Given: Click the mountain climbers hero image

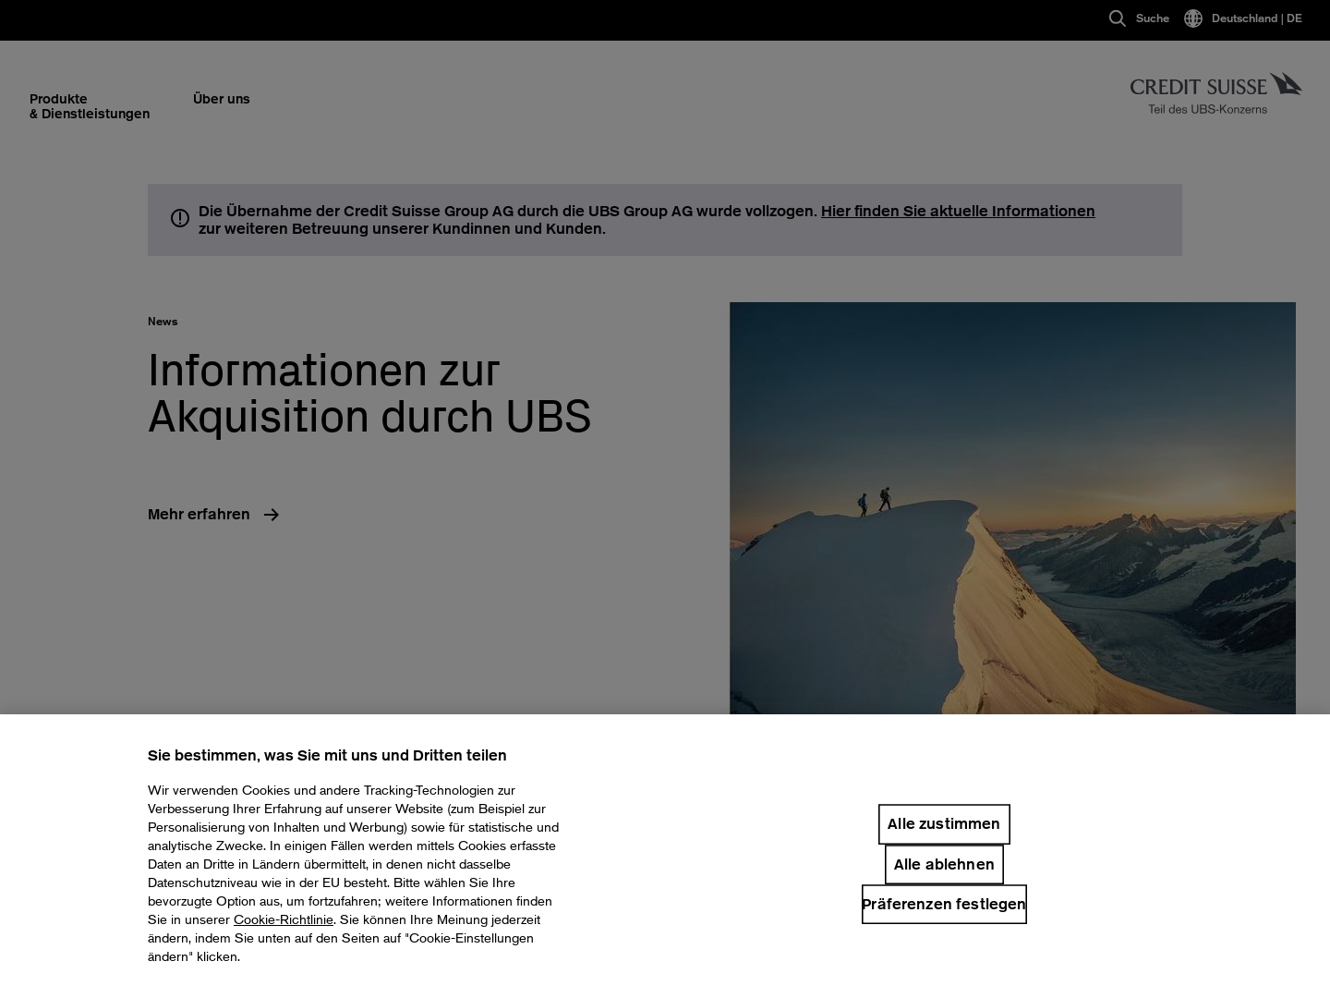Looking at the screenshot, I should (1012, 507).
